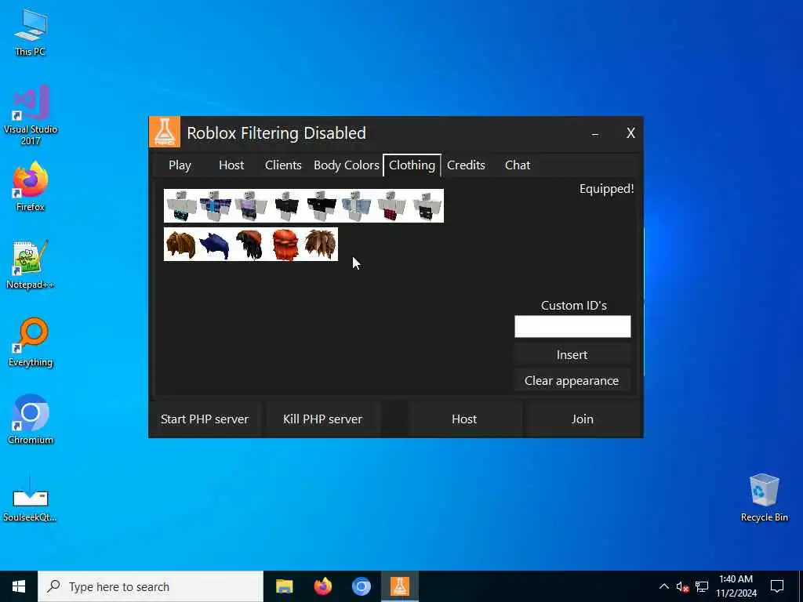
Task: Equip the dark blue plaid shirt outfit
Action: (216, 206)
